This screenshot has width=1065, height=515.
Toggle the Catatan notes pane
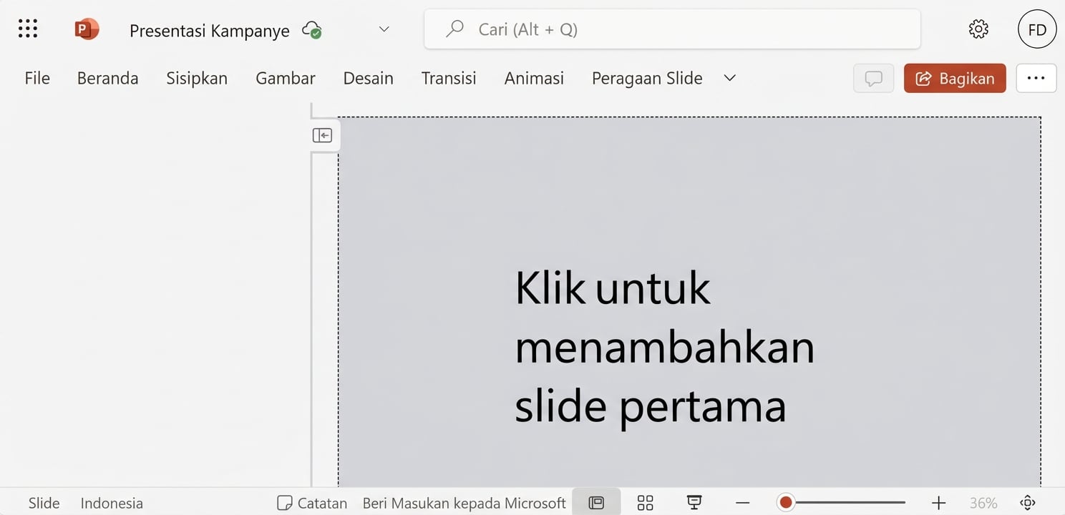pos(311,503)
